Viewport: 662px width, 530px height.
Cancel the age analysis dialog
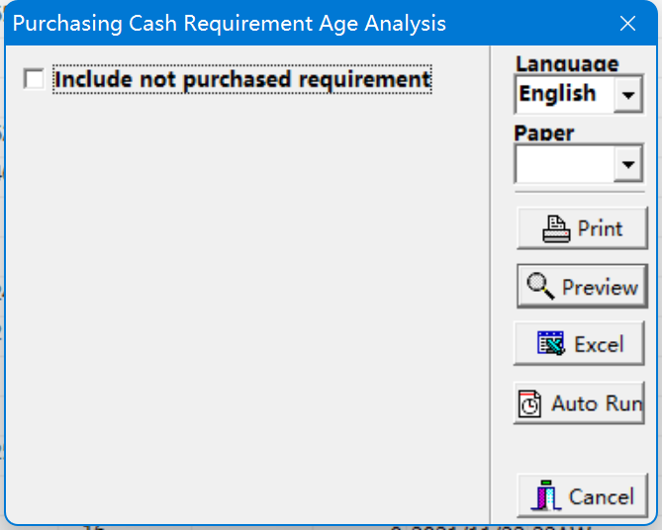tap(582, 495)
